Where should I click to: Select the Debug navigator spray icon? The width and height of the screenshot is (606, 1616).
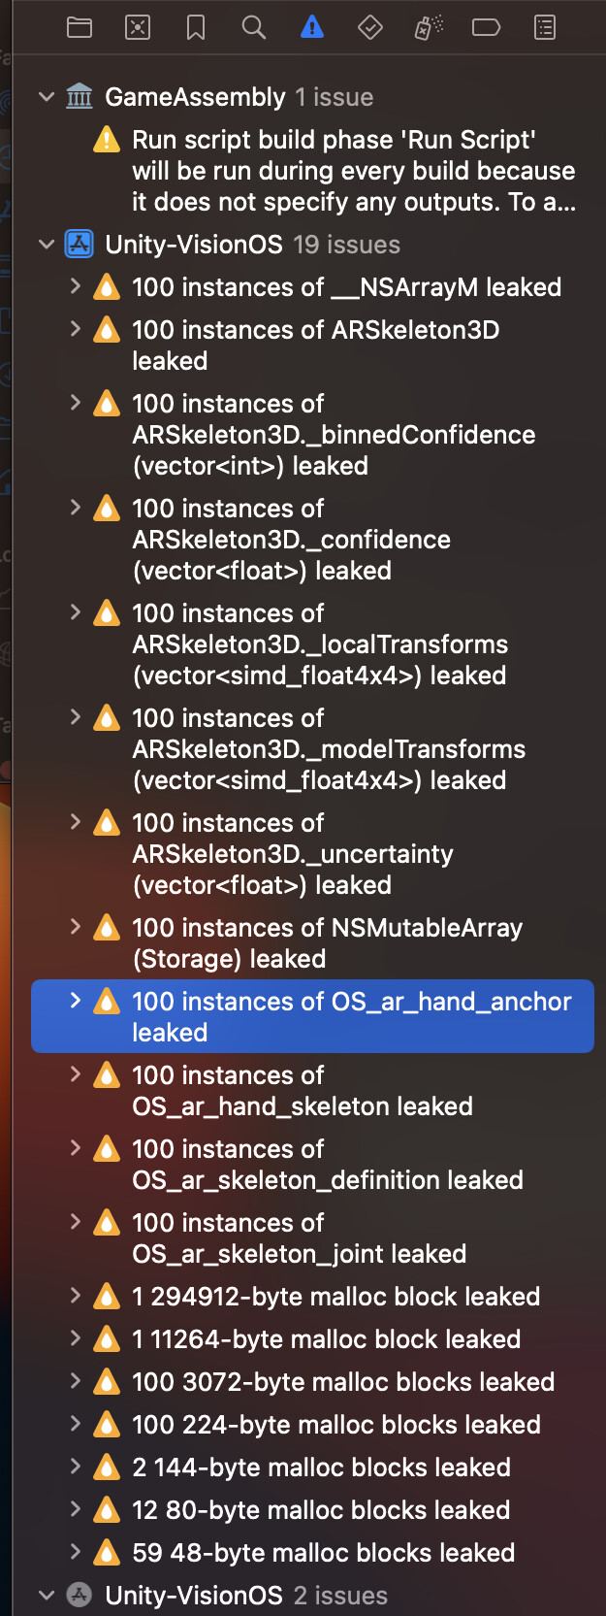pyautogui.click(x=428, y=27)
